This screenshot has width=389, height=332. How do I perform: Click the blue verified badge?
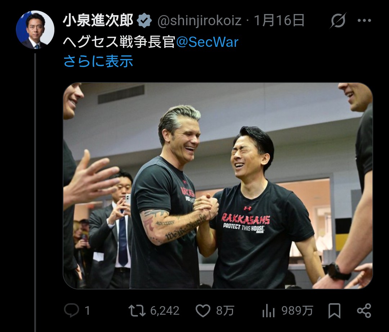145,20
